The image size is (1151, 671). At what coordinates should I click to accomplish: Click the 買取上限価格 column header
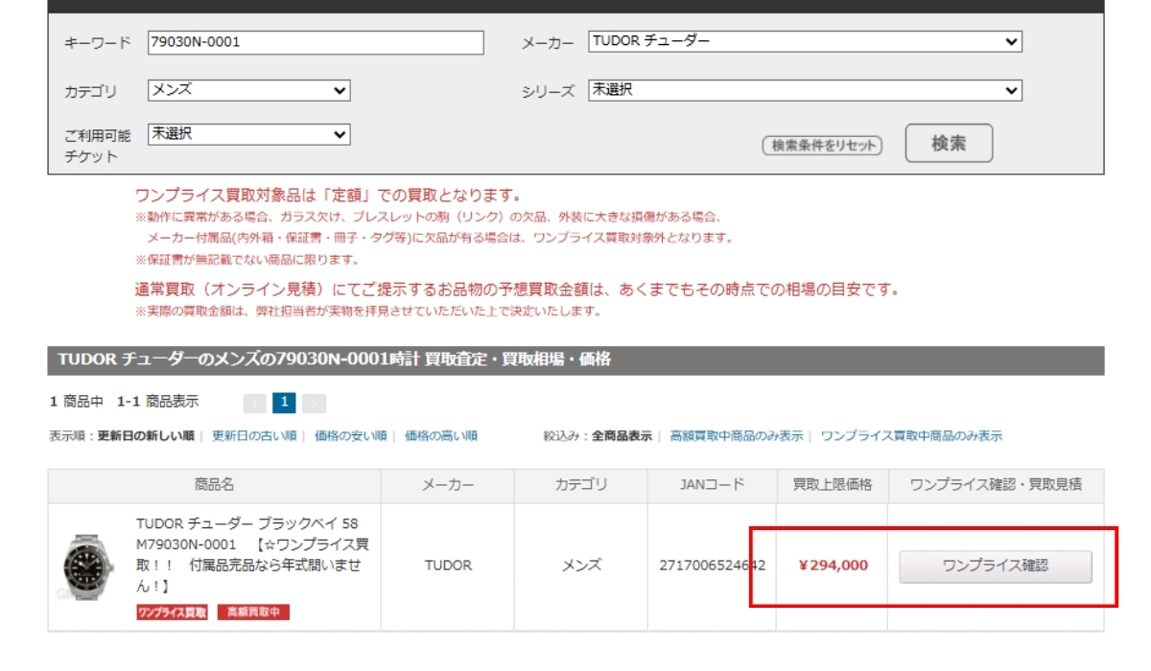833,485
